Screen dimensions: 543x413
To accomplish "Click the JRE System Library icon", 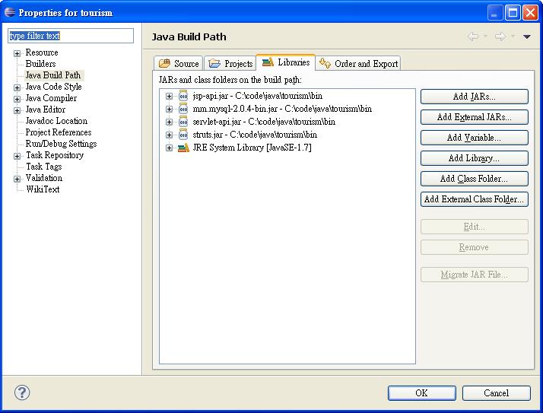I will (183, 148).
